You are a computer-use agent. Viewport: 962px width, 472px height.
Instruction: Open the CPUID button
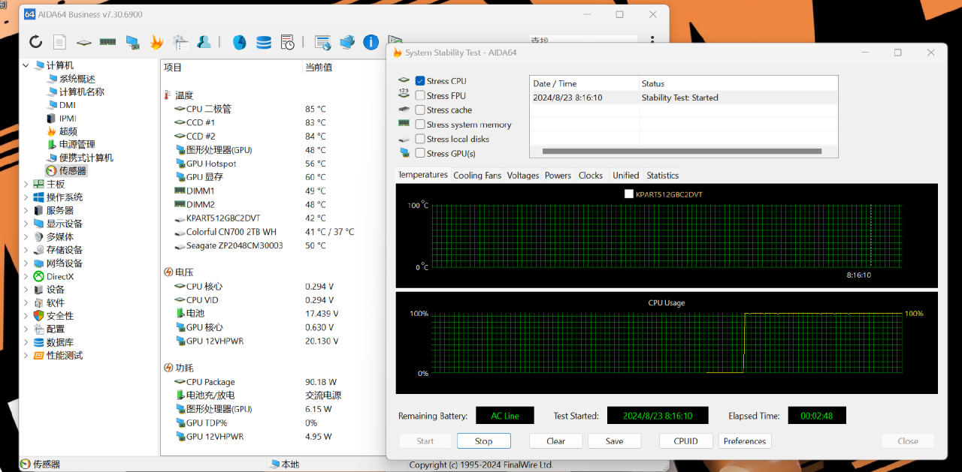686,441
